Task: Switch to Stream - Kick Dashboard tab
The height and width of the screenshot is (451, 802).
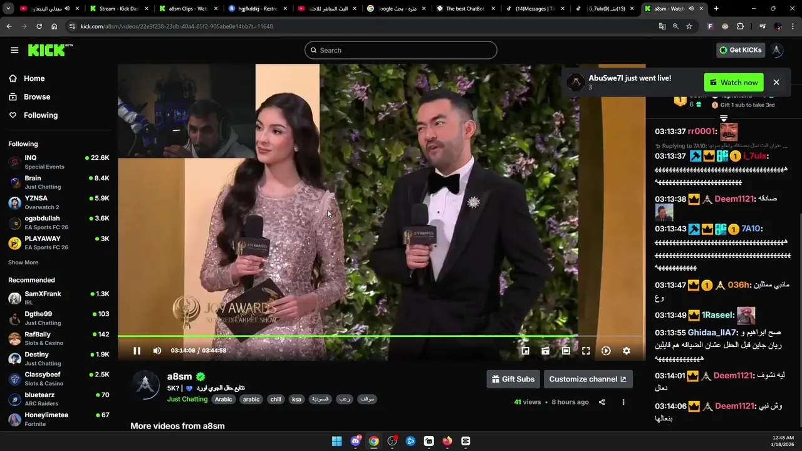Action: click(118, 9)
